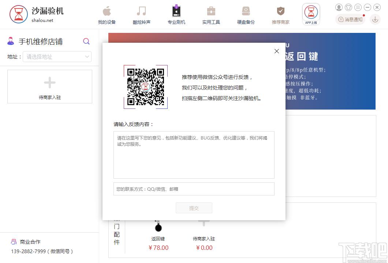Screen dimensions: 388x263
Task: Open the 实用工具 toolbox tab
Action: [211, 15]
